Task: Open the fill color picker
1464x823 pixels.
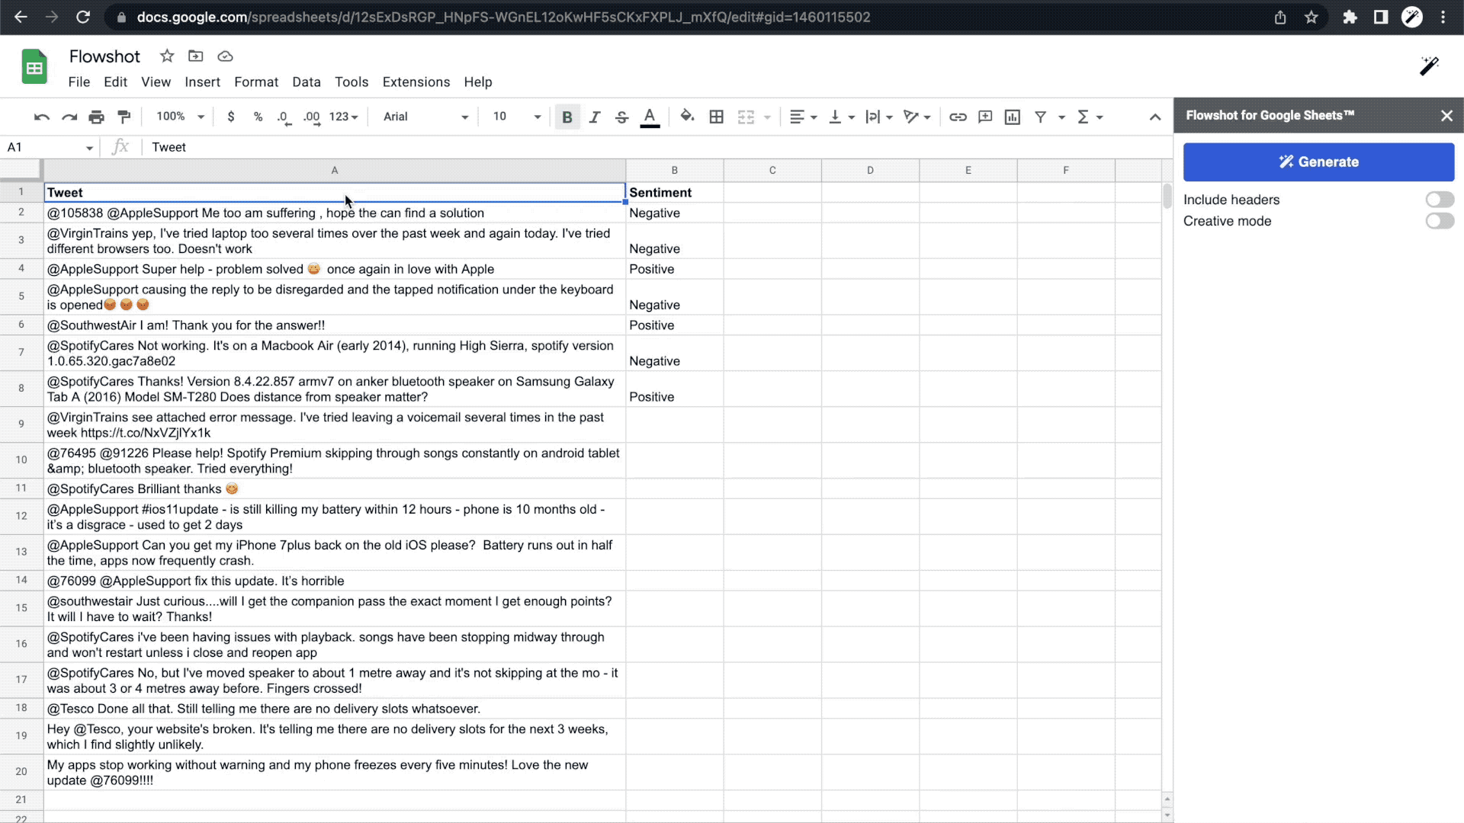Action: [687, 117]
